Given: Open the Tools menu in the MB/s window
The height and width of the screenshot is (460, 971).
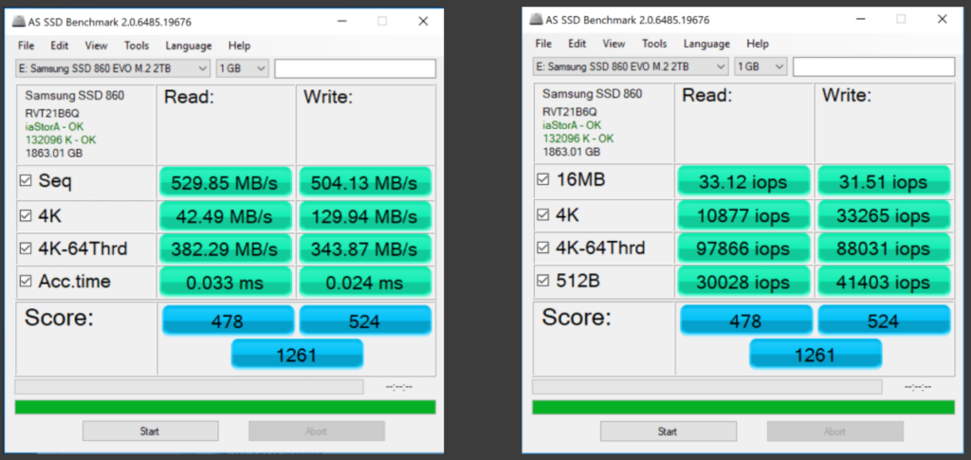Looking at the screenshot, I should (136, 46).
